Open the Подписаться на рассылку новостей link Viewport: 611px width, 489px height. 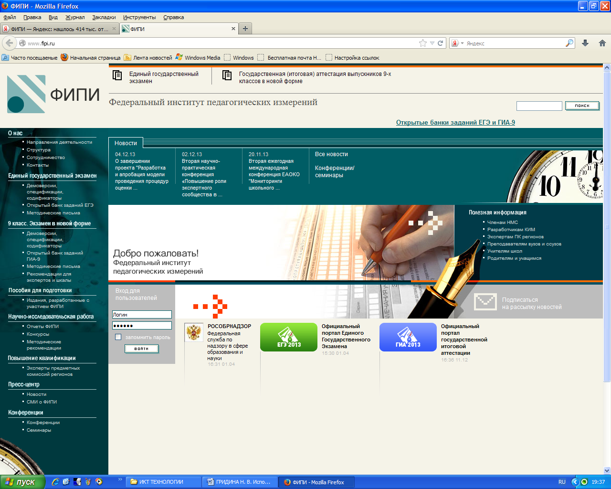(532, 303)
